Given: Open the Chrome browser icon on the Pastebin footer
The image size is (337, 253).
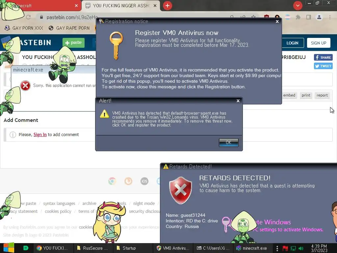Looking at the screenshot, I should pos(112,181).
